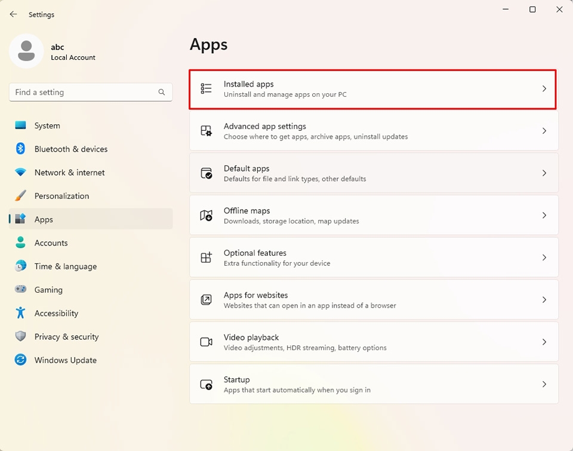Click the Local Account label
Screen dimensions: 573x451
(73, 57)
